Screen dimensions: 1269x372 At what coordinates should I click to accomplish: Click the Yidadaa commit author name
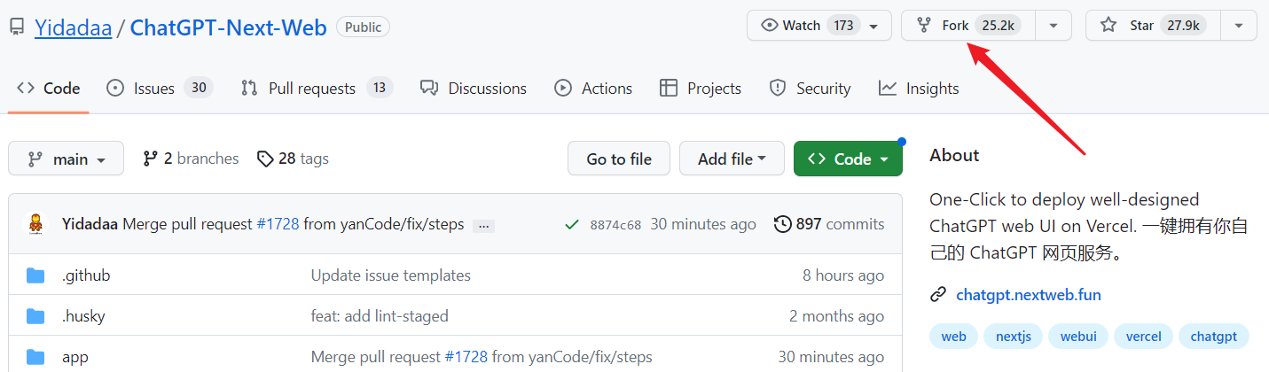(x=90, y=224)
